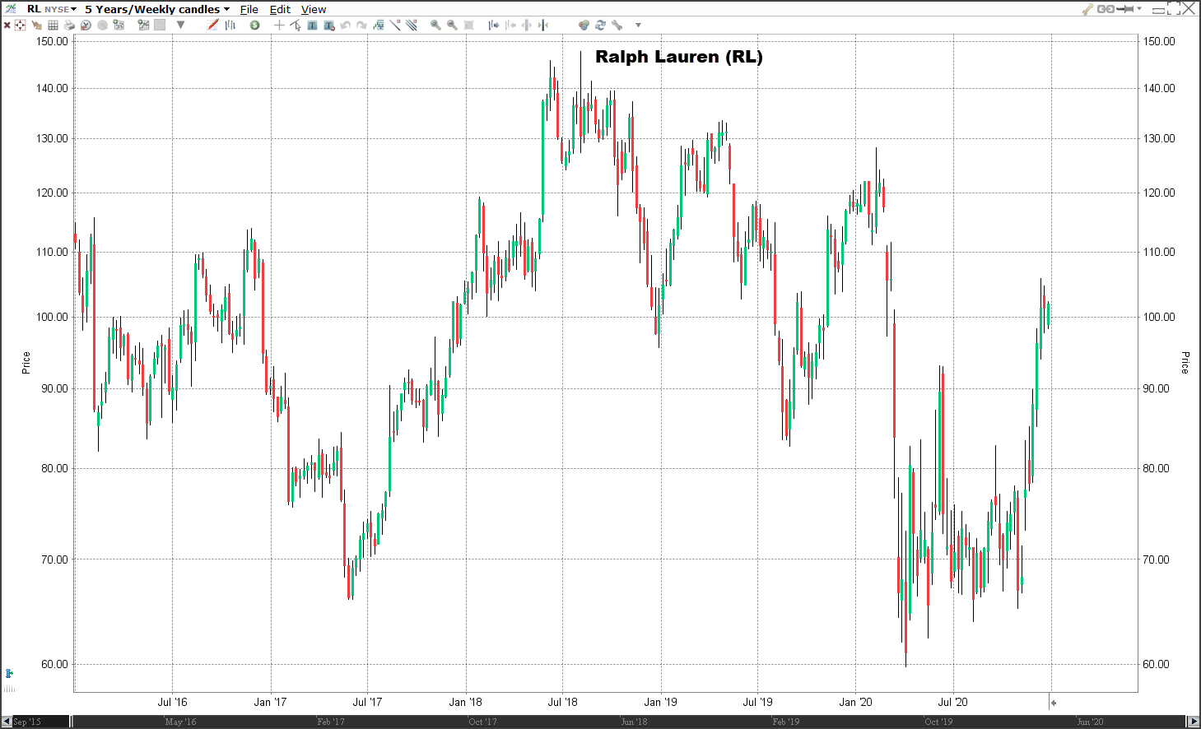The width and height of the screenshot is (1201, 729).
Task: Click the 'Jul '18' time axis label
Action: [x=562, y=702]
